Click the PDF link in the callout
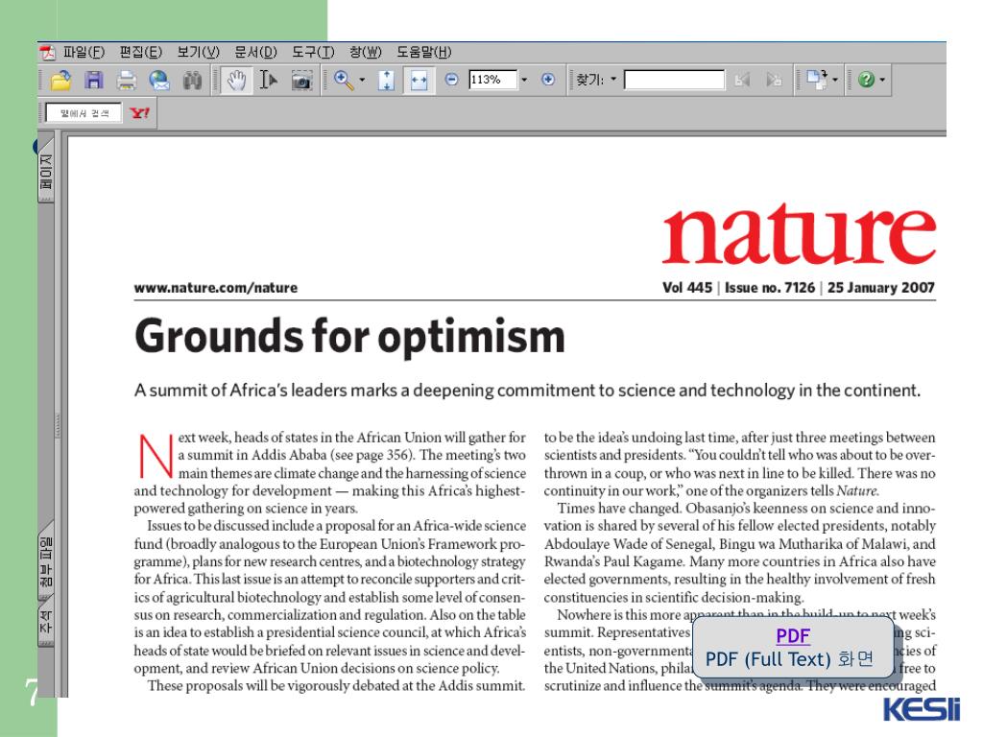983x737 pixels. (x=793, y=636)
